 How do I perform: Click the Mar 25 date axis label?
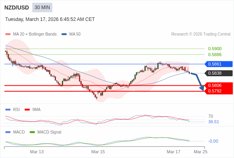pyautogui.click(x=201, y=152)
